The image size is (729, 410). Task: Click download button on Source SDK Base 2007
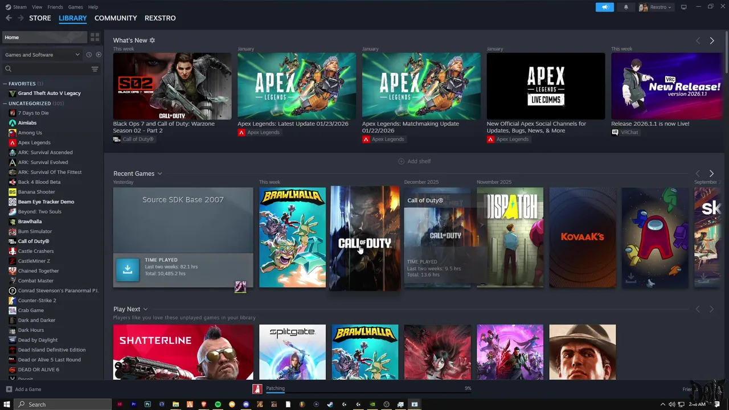(x=128, y=270)
